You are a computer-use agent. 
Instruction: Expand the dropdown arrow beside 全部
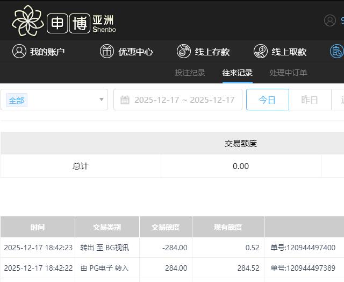(101, 100)
